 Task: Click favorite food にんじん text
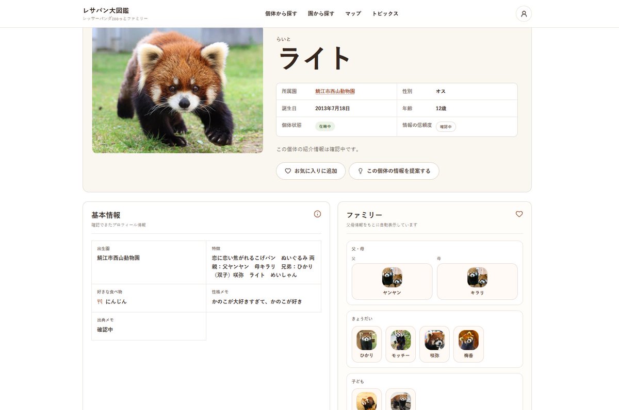tap(116, 301)
